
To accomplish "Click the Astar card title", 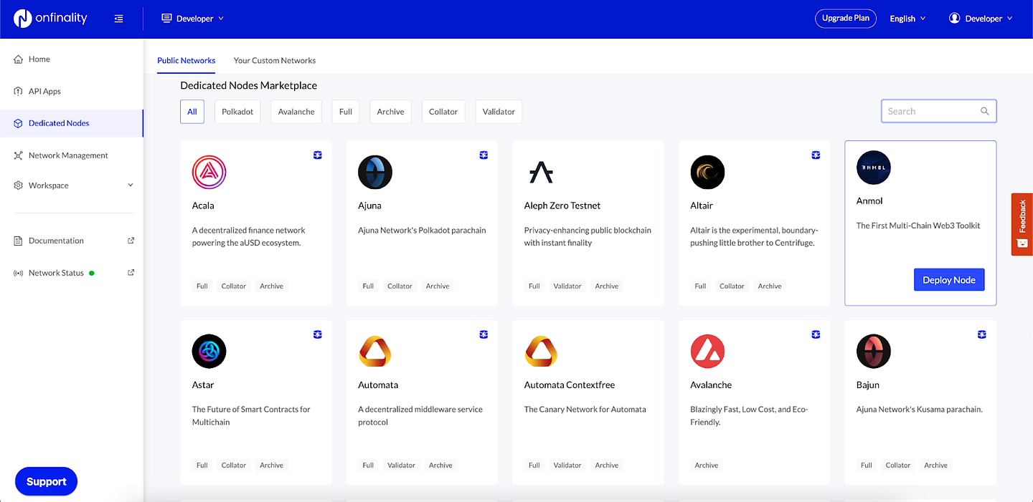I will pos(203,385).
